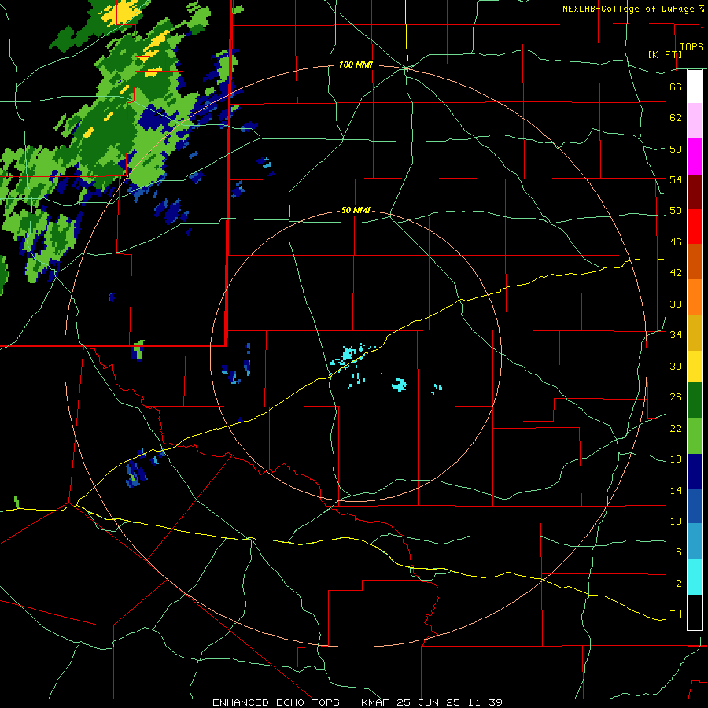Select the "46" legend value
The image size is (708, 708).
676,242
